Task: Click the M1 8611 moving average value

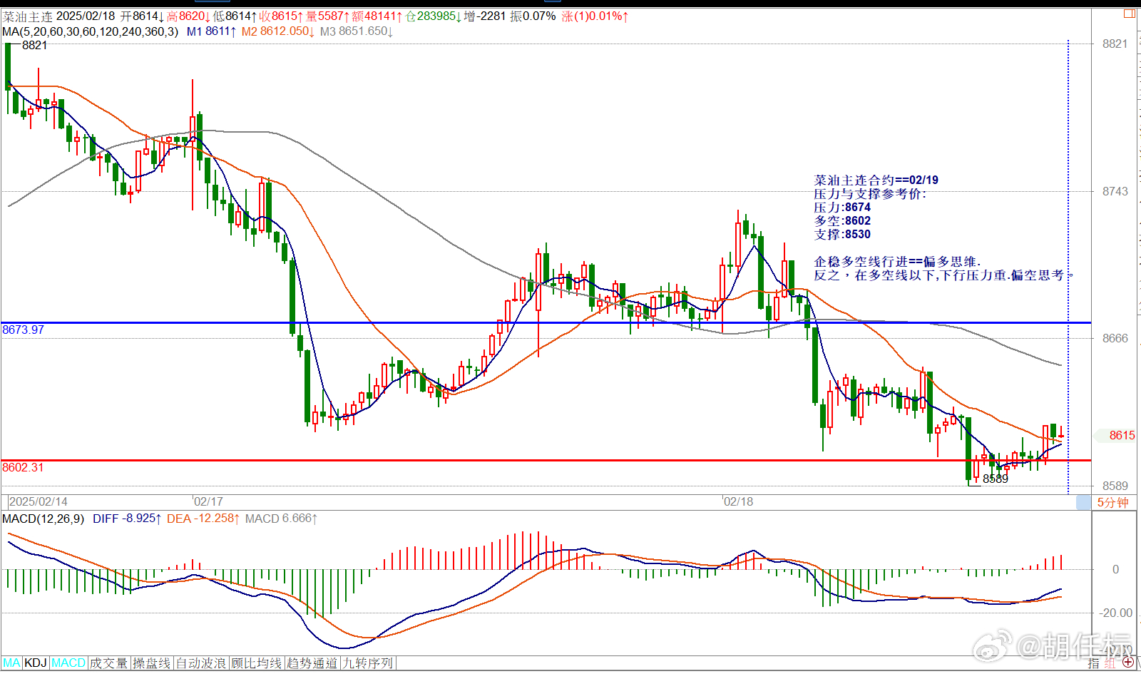Action: click(211, 31)
